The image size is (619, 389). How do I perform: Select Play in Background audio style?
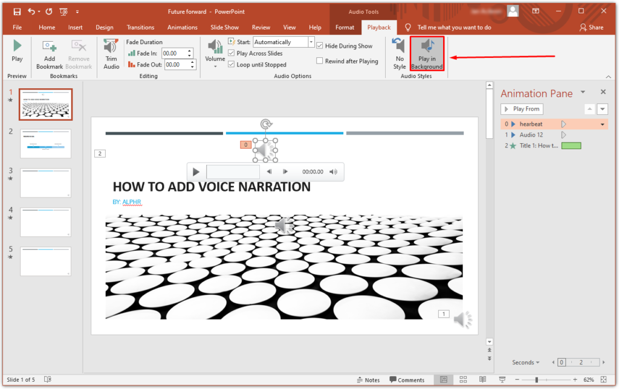pyautogui.click(x=427, y=54)
